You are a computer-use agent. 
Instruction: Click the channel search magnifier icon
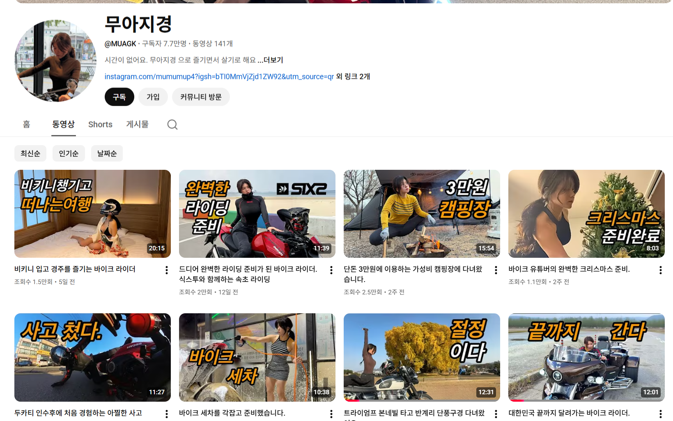(x=172, y=125)
